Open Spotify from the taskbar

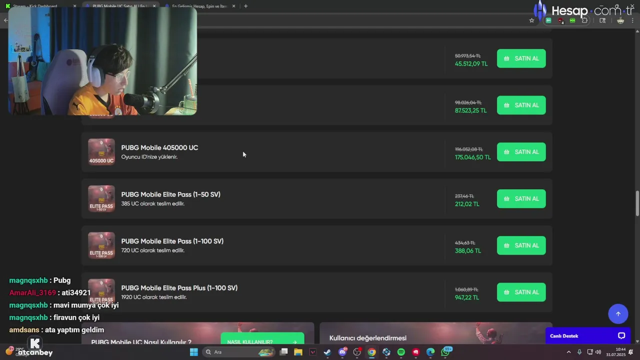tap(401, 352)
